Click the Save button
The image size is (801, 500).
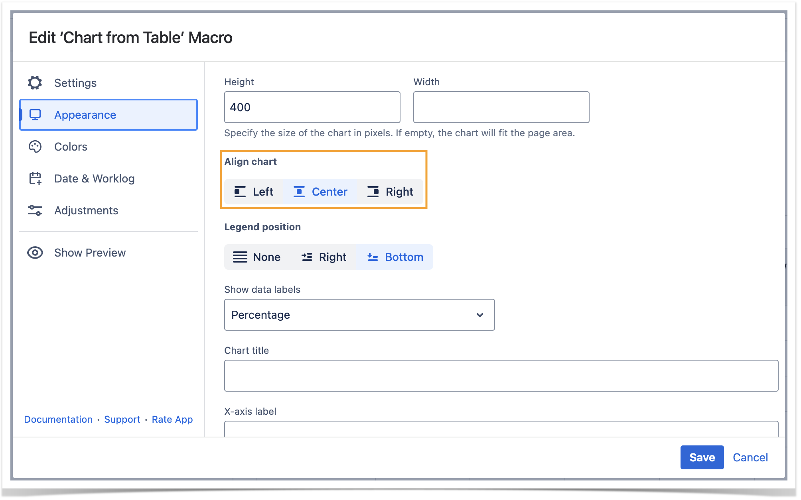click(x=702, y=457)
